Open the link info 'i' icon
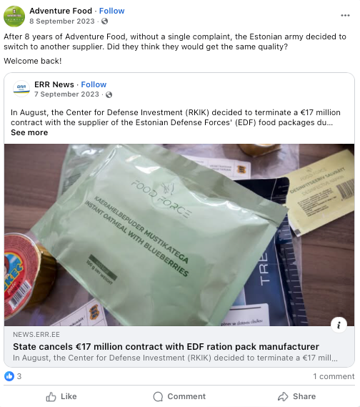The height and width of the screenshot is (407, 360). coord(339,325)
